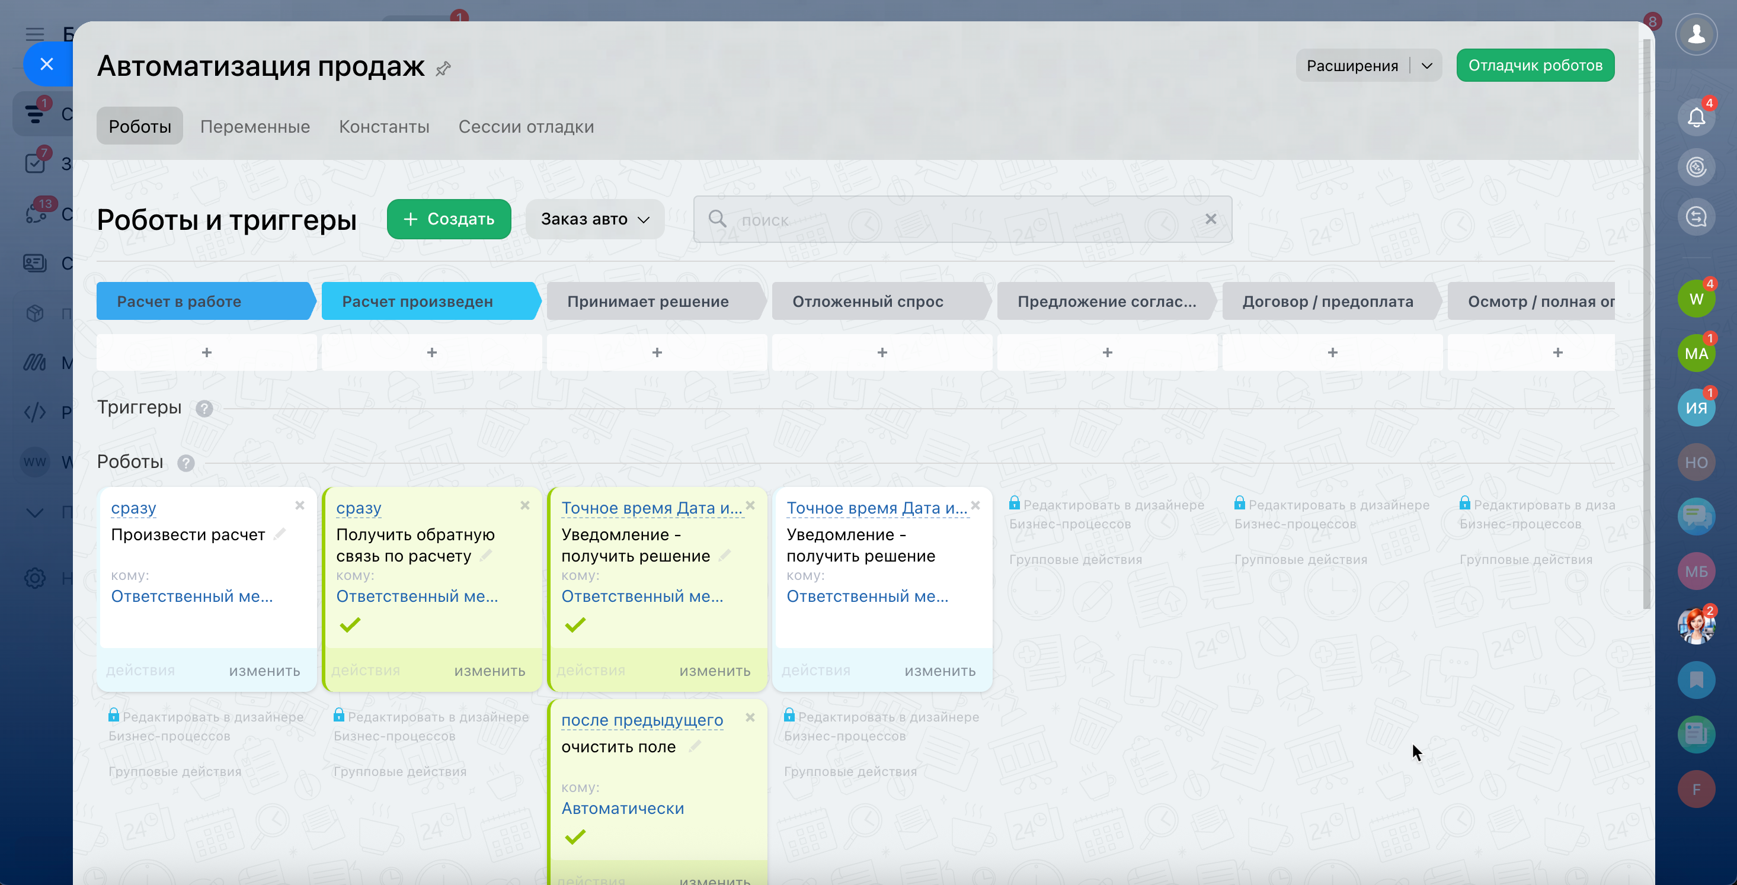This screenshot has width=1737, height=885.
Task: Rename the Произвести расчет robot via pencil
Action: 280,534
